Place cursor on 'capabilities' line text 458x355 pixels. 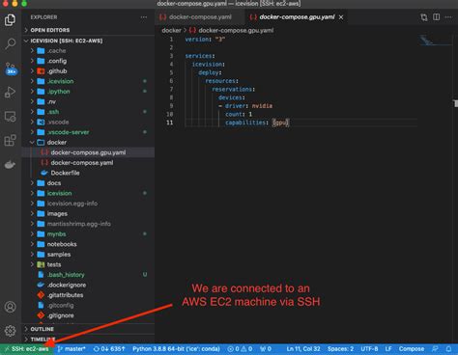[257, 123]
